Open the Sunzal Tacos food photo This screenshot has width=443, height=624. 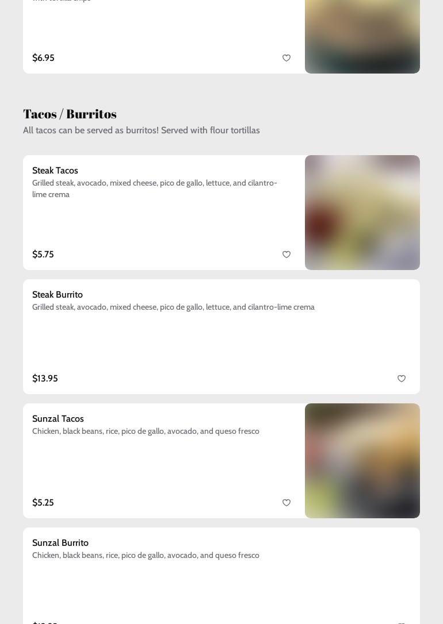click(x=362, y=461)
